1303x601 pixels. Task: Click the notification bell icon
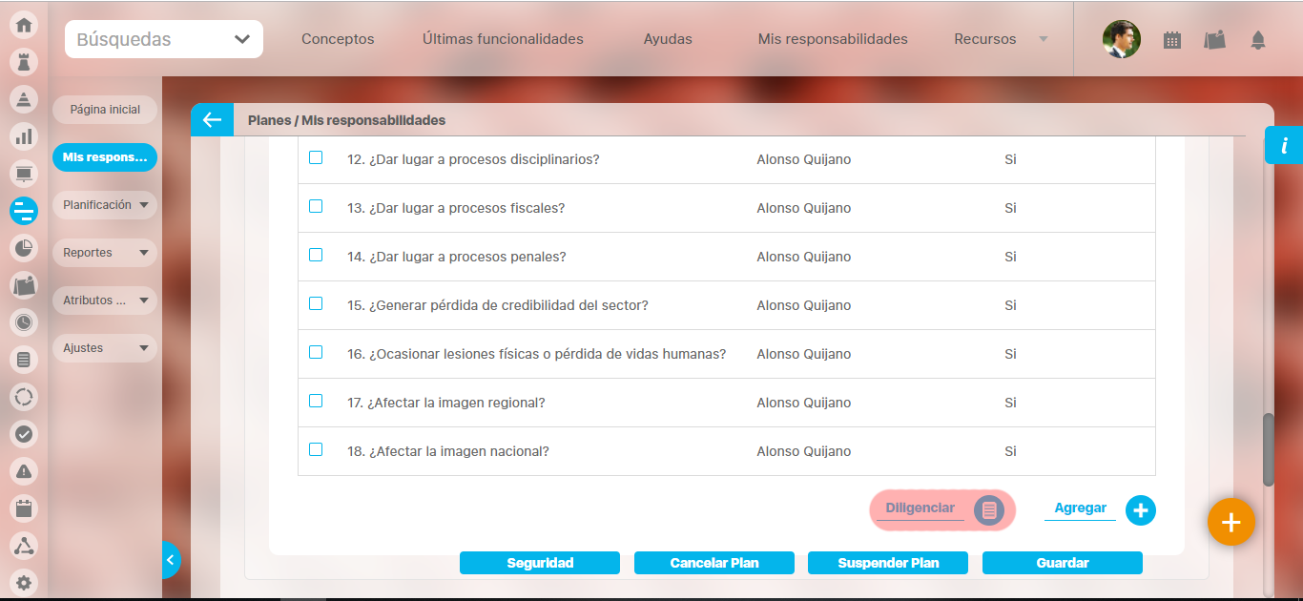[1258, 40]
